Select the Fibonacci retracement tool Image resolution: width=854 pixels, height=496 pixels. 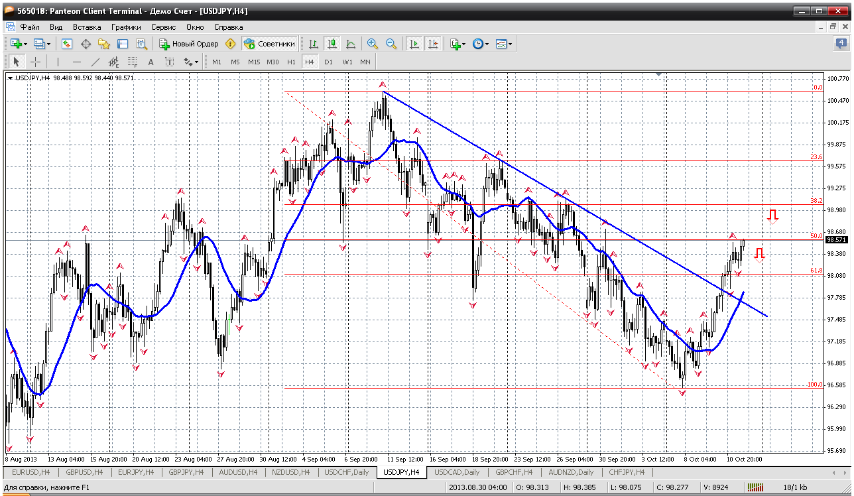coord(132,62)
